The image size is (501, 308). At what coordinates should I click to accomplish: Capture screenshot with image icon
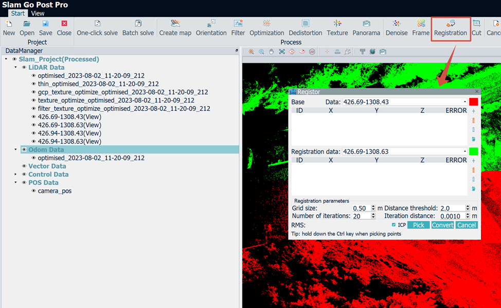[x=383, y=52]
